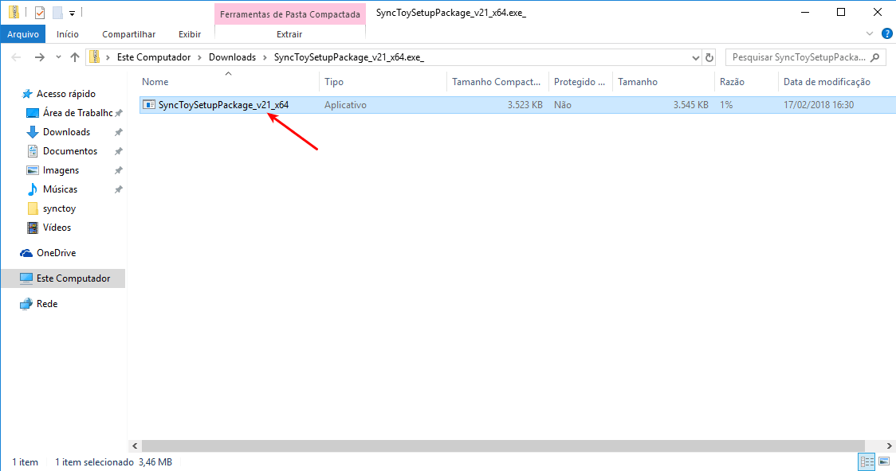Screen dimensions: 896x471
Task: Click SyncToySetupPackage_v21_x64.exe_ breadcrumb in address bar
Action: (348, 57)
